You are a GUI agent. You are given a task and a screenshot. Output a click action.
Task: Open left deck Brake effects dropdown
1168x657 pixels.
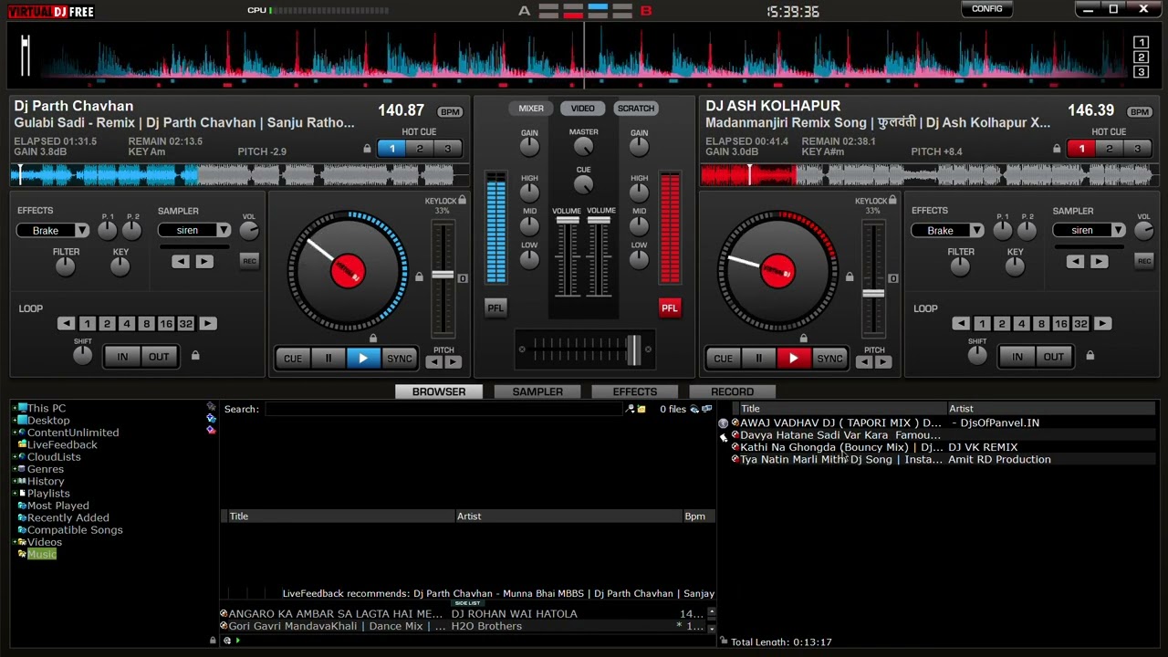(x=82, y=231)
